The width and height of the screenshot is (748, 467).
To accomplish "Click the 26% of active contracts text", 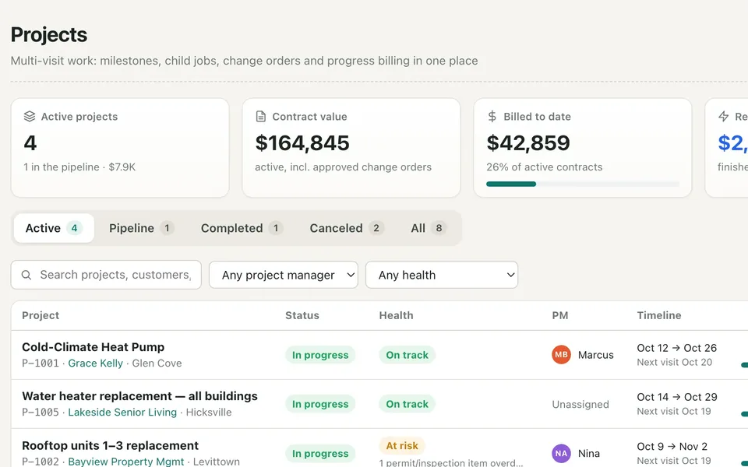I will tap(545, 167).
